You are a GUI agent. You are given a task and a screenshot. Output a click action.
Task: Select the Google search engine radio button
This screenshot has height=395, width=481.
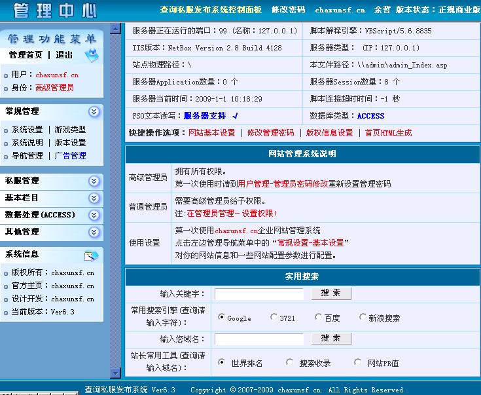[x=222, y=318]
